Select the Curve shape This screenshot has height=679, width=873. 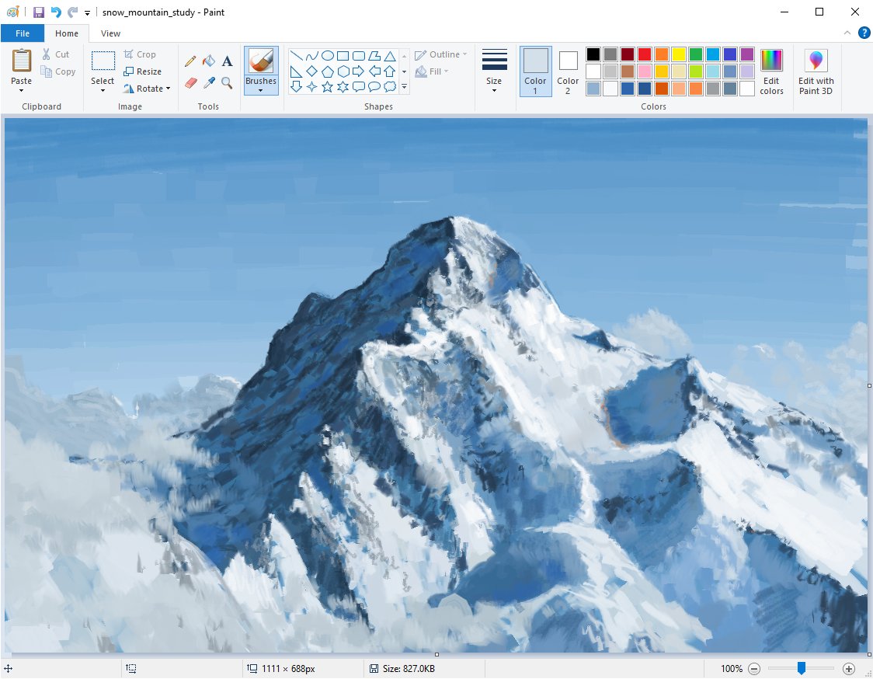[311, 56]
